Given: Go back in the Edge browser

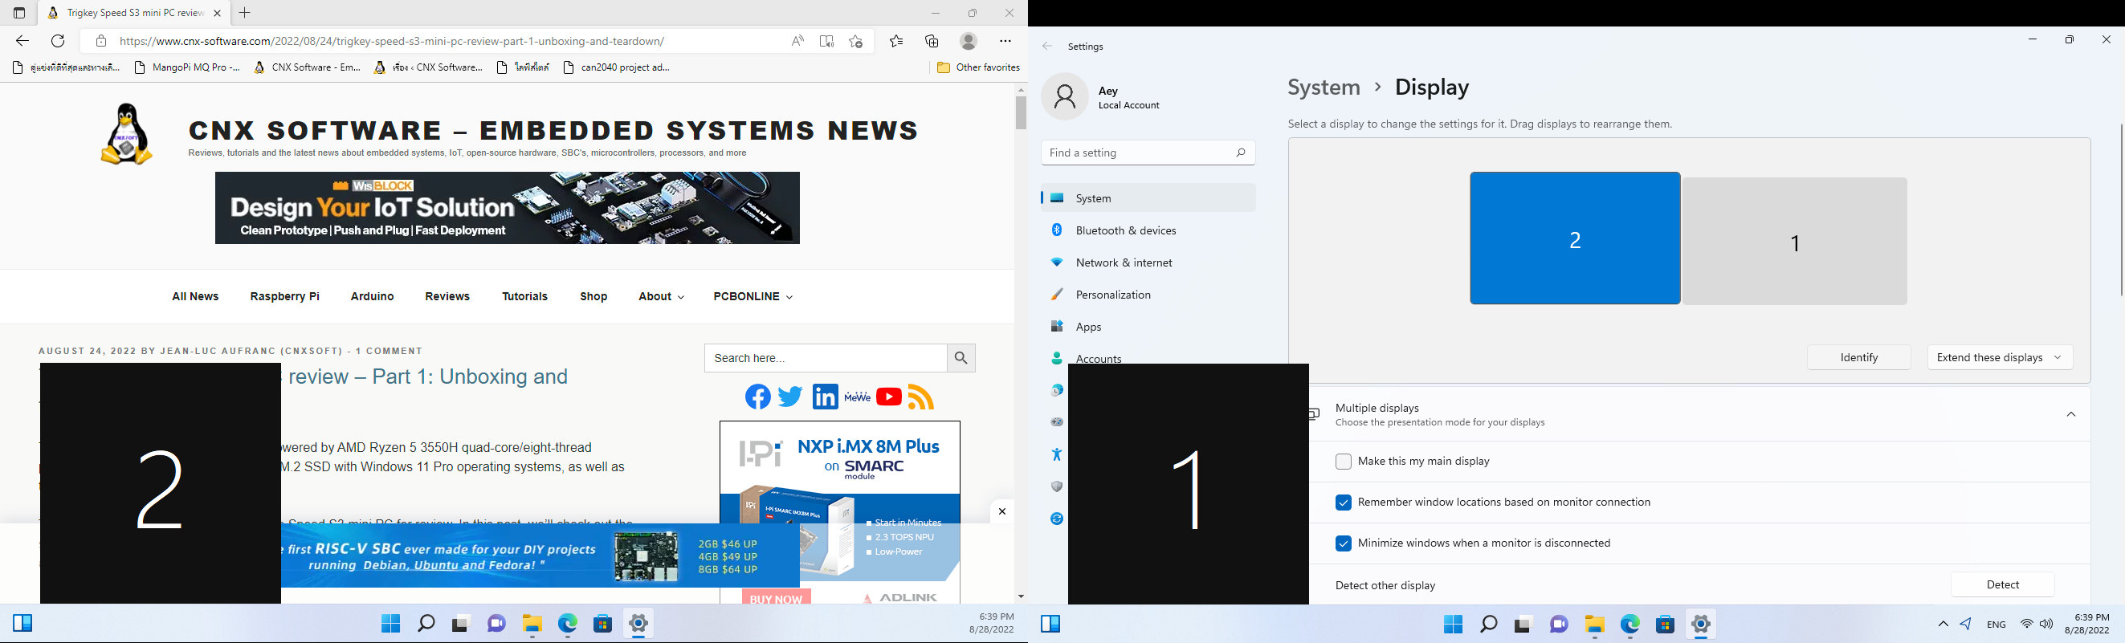Looking at the screenshot, I should (x=22, y=41).
